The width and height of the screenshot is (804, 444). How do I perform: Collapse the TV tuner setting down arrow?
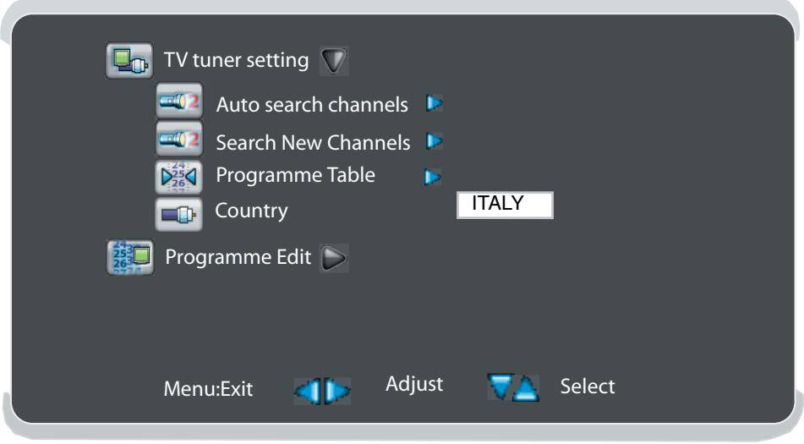[334, 61]
